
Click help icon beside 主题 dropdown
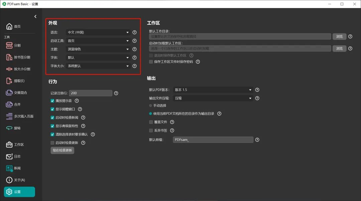click(135, 49)
